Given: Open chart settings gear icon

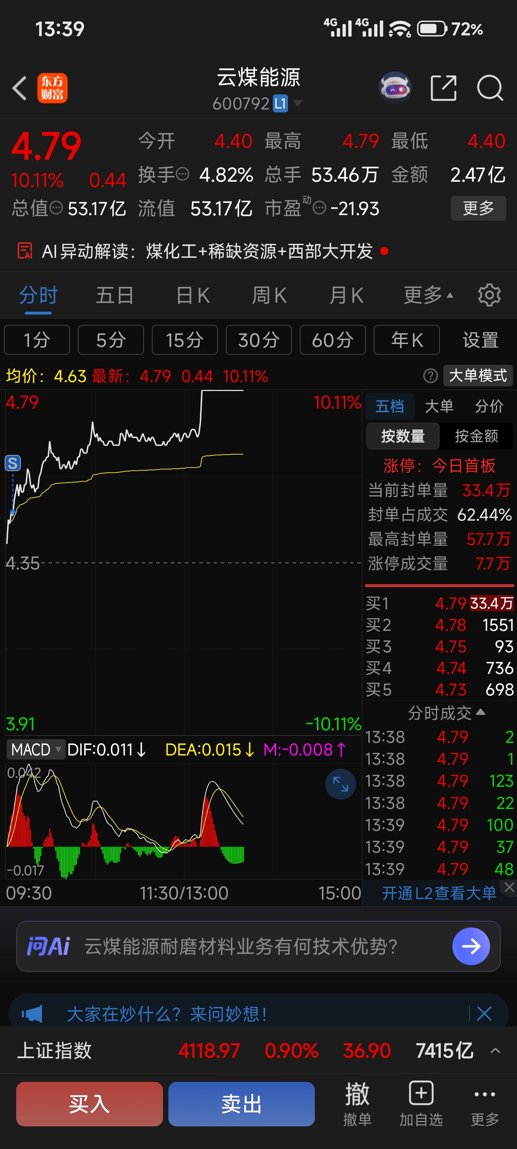Looking at the screenshot, I should coord(489,295).
